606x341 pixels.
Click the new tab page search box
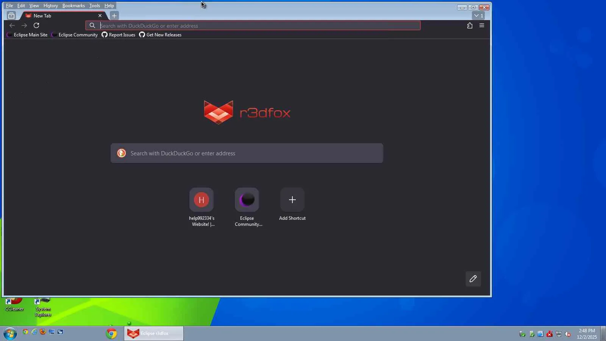point(247,153)
